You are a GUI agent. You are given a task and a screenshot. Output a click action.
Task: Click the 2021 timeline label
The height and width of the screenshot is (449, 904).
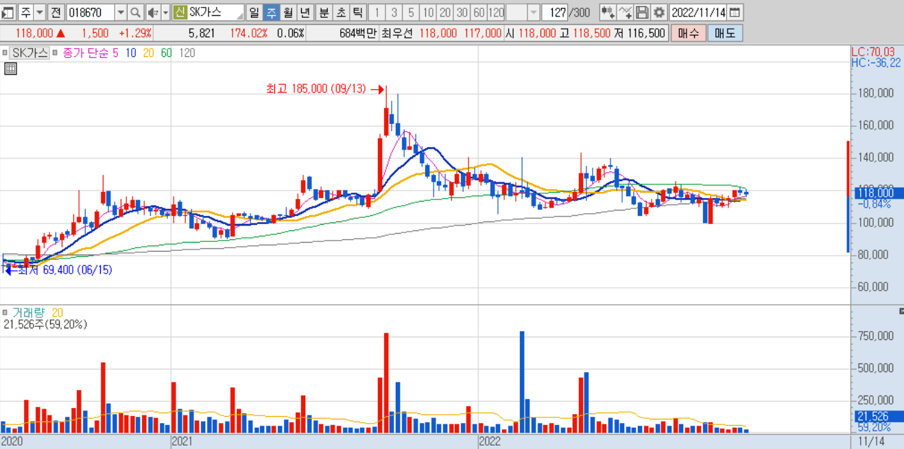184,441
